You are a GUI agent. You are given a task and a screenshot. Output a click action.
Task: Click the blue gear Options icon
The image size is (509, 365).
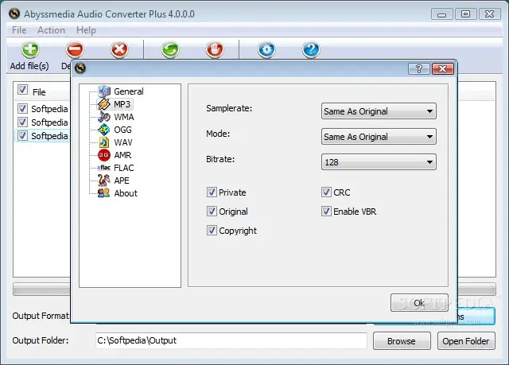(266, 49)
